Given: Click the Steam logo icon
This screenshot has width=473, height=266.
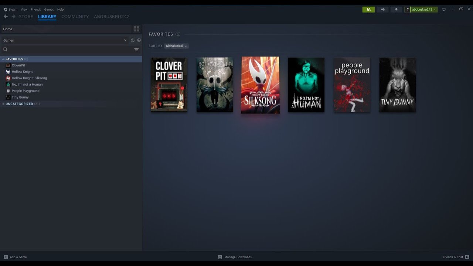Looking at the screenshot, I should click(5, 10).
